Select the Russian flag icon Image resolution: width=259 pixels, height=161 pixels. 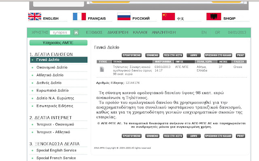[124, 17]
